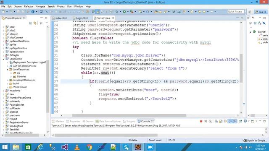
Task: Maximize the editor area
Action: [242, 18]
